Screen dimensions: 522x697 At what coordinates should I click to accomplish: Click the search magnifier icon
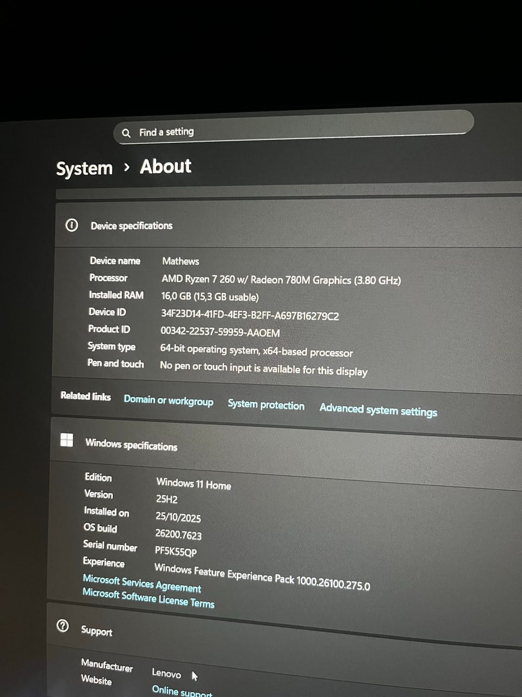[x=126, y=133]
